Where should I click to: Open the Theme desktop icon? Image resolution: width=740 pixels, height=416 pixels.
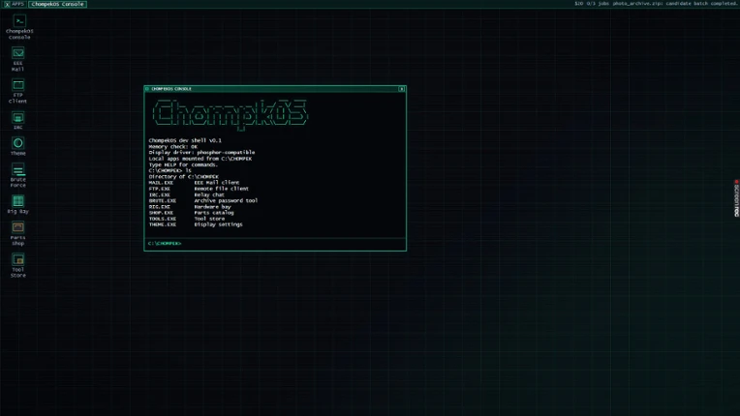coord(18,146)
